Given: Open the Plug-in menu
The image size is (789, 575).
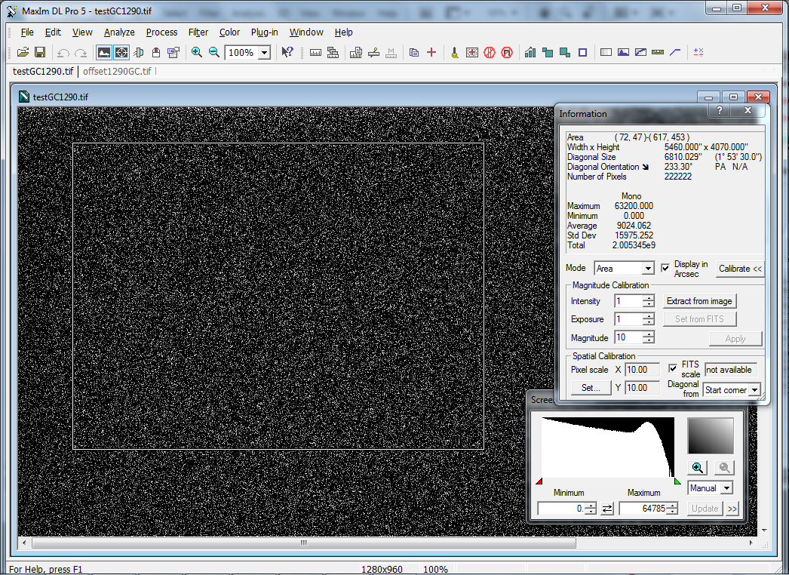Looking at the screenshot, I should click(264, 32).
